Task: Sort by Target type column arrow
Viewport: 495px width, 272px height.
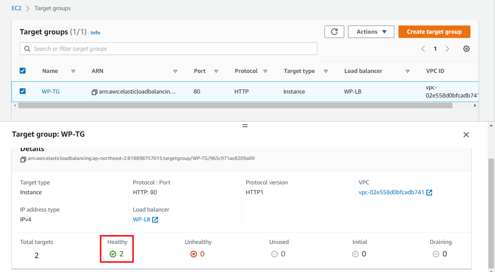Action: [326, 71]
